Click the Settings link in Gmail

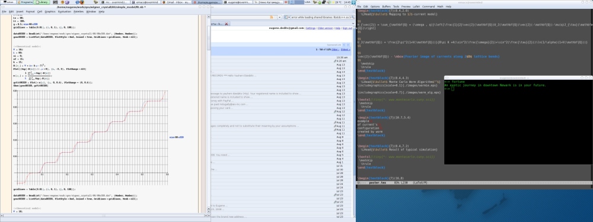click(x=311, y=28)
